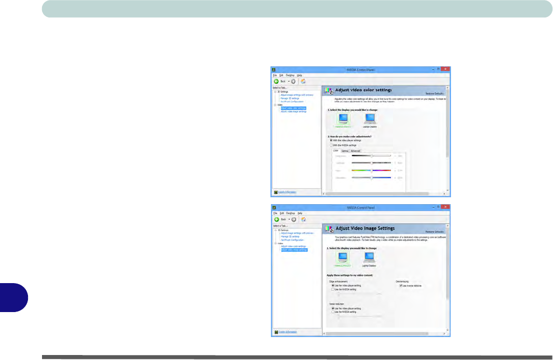Click Forward arrow in Video Image Settings window
Screen dimensions: 553x360
(x=293, y=220)
